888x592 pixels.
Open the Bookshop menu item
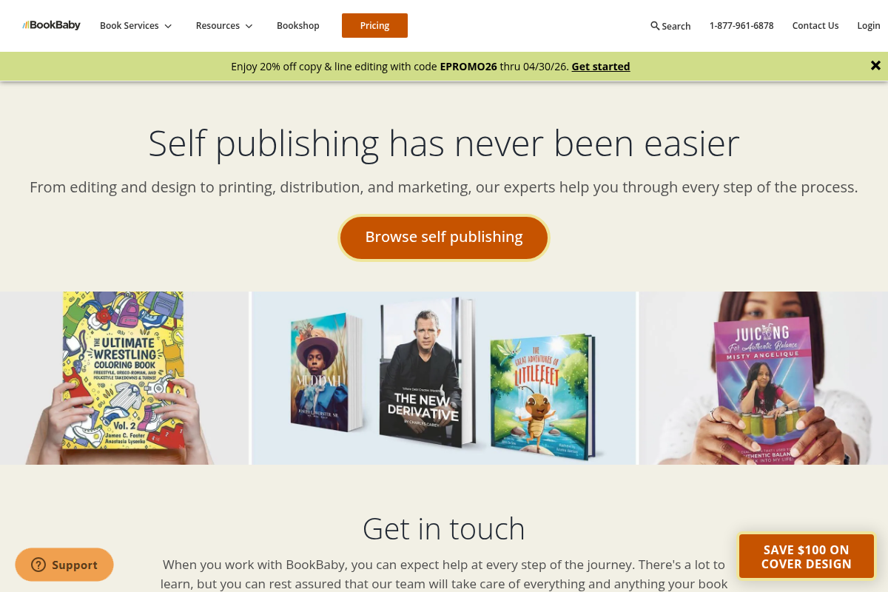pos(298,25)
